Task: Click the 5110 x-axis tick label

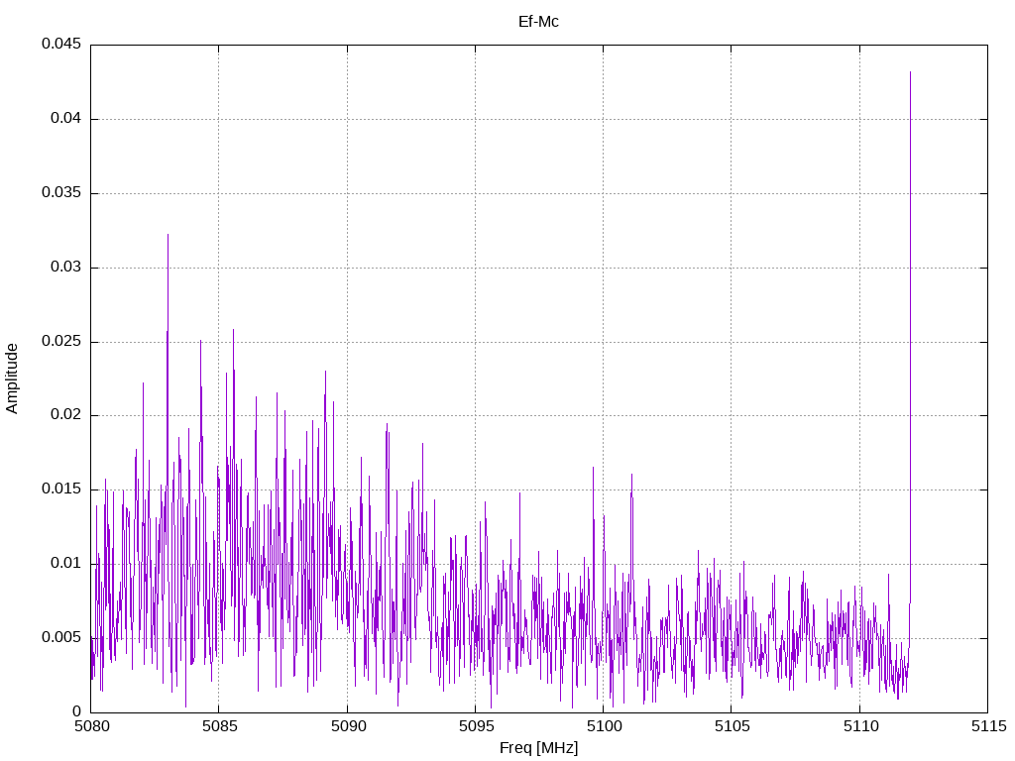Action: pyautogui.click(x=860, y=726)
